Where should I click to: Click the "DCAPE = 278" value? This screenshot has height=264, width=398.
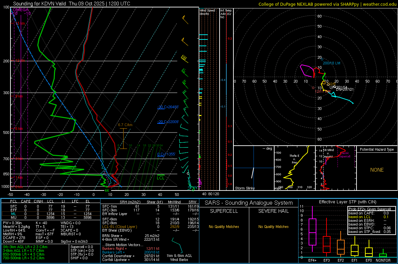pyautogui.click(x=14, y=238)
